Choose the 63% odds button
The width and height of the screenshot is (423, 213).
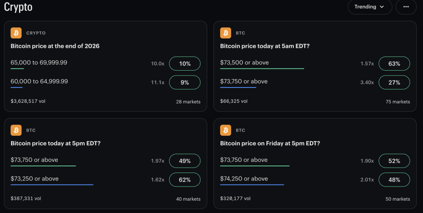point(394,64)
